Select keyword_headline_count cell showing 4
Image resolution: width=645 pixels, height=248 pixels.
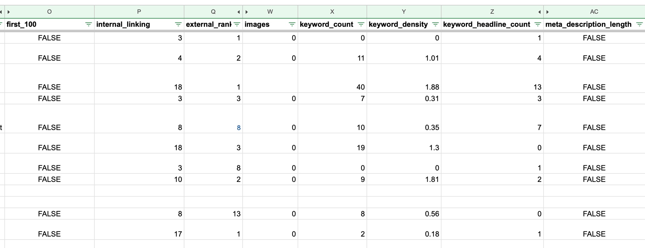[x=492, y=54]
